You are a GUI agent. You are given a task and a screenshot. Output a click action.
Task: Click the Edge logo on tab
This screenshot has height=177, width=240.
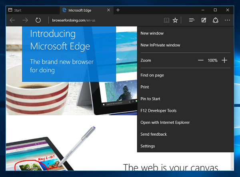pyautogui.click(x=64, y=10)
